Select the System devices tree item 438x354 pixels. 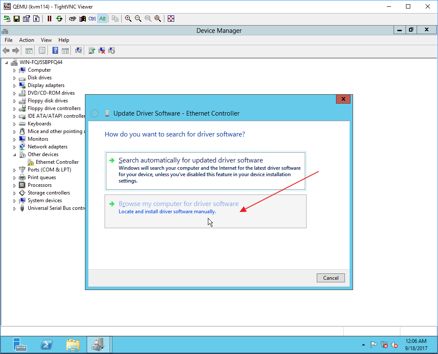click(x=45, y=200)
